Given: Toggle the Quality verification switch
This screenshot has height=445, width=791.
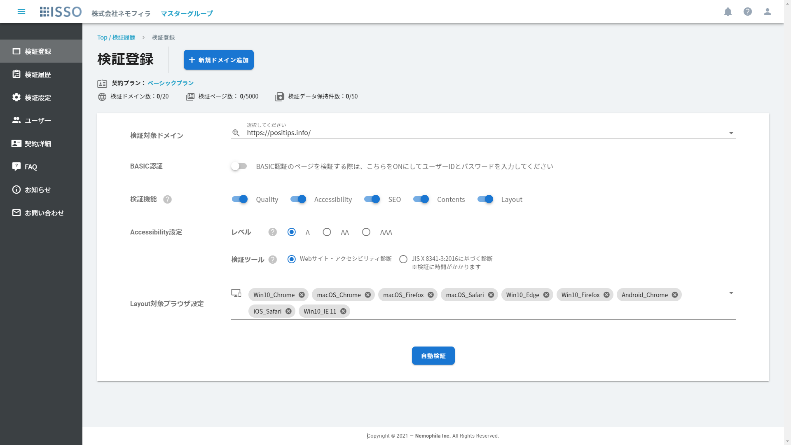Looking at the screenshot, I should click(239, 199).
